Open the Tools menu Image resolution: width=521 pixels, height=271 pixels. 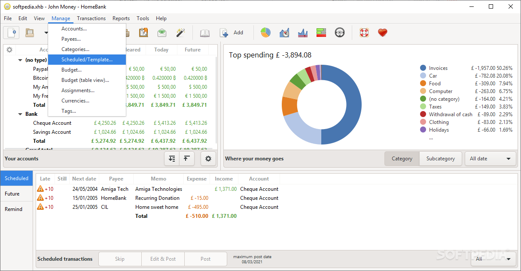[143, 18]
